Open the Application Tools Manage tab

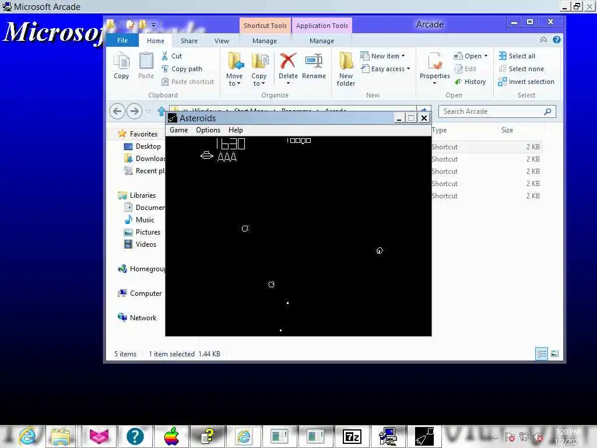coord(322,41)
